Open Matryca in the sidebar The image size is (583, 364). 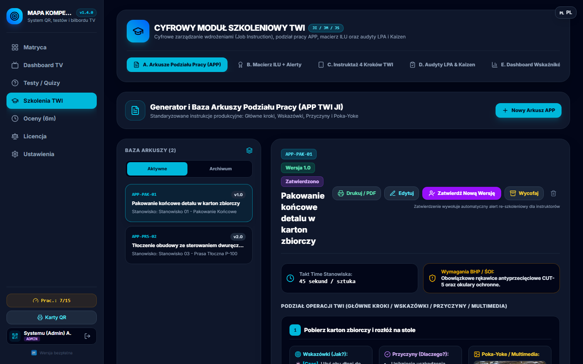(51, 47)
